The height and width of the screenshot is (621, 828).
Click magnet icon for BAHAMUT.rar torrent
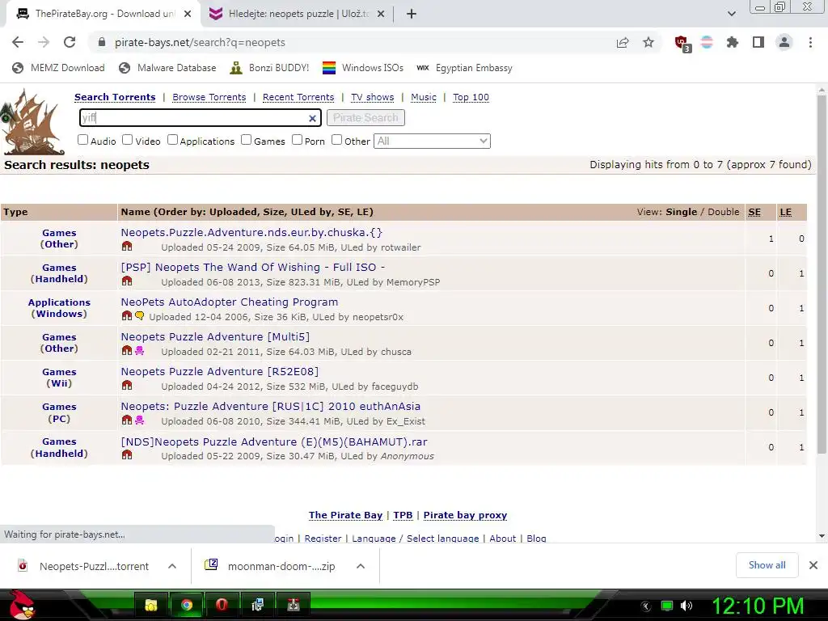pos(127,454)
